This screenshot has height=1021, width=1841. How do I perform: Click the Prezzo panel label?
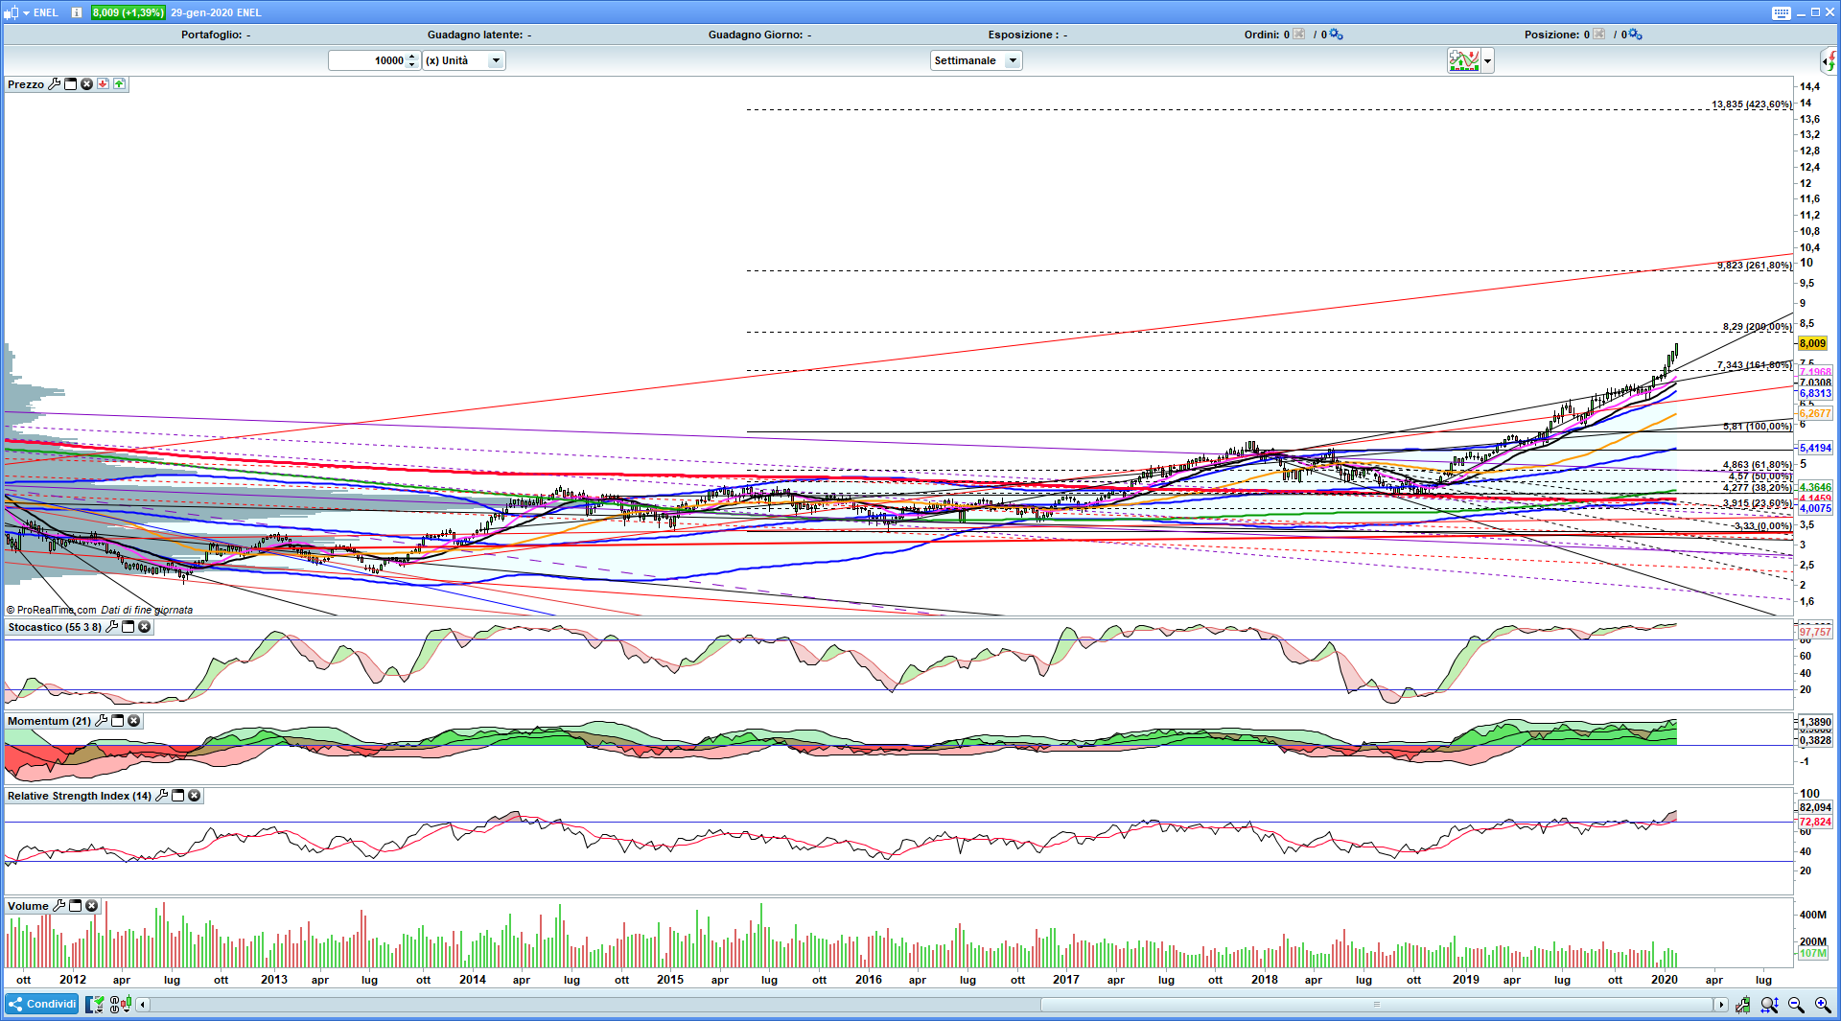[x=26, y=84]
